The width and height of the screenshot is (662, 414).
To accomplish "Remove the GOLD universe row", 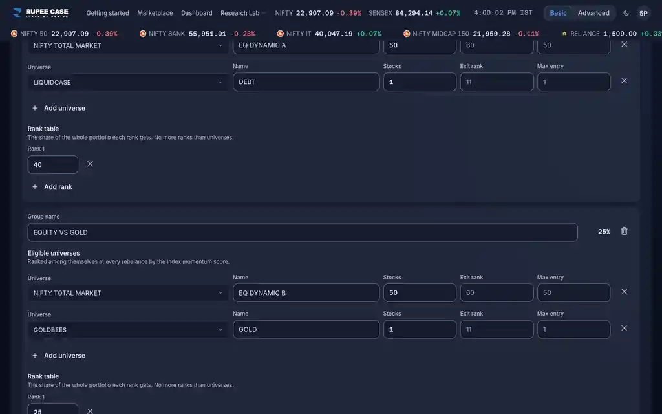I will click(x=624, y=328).
